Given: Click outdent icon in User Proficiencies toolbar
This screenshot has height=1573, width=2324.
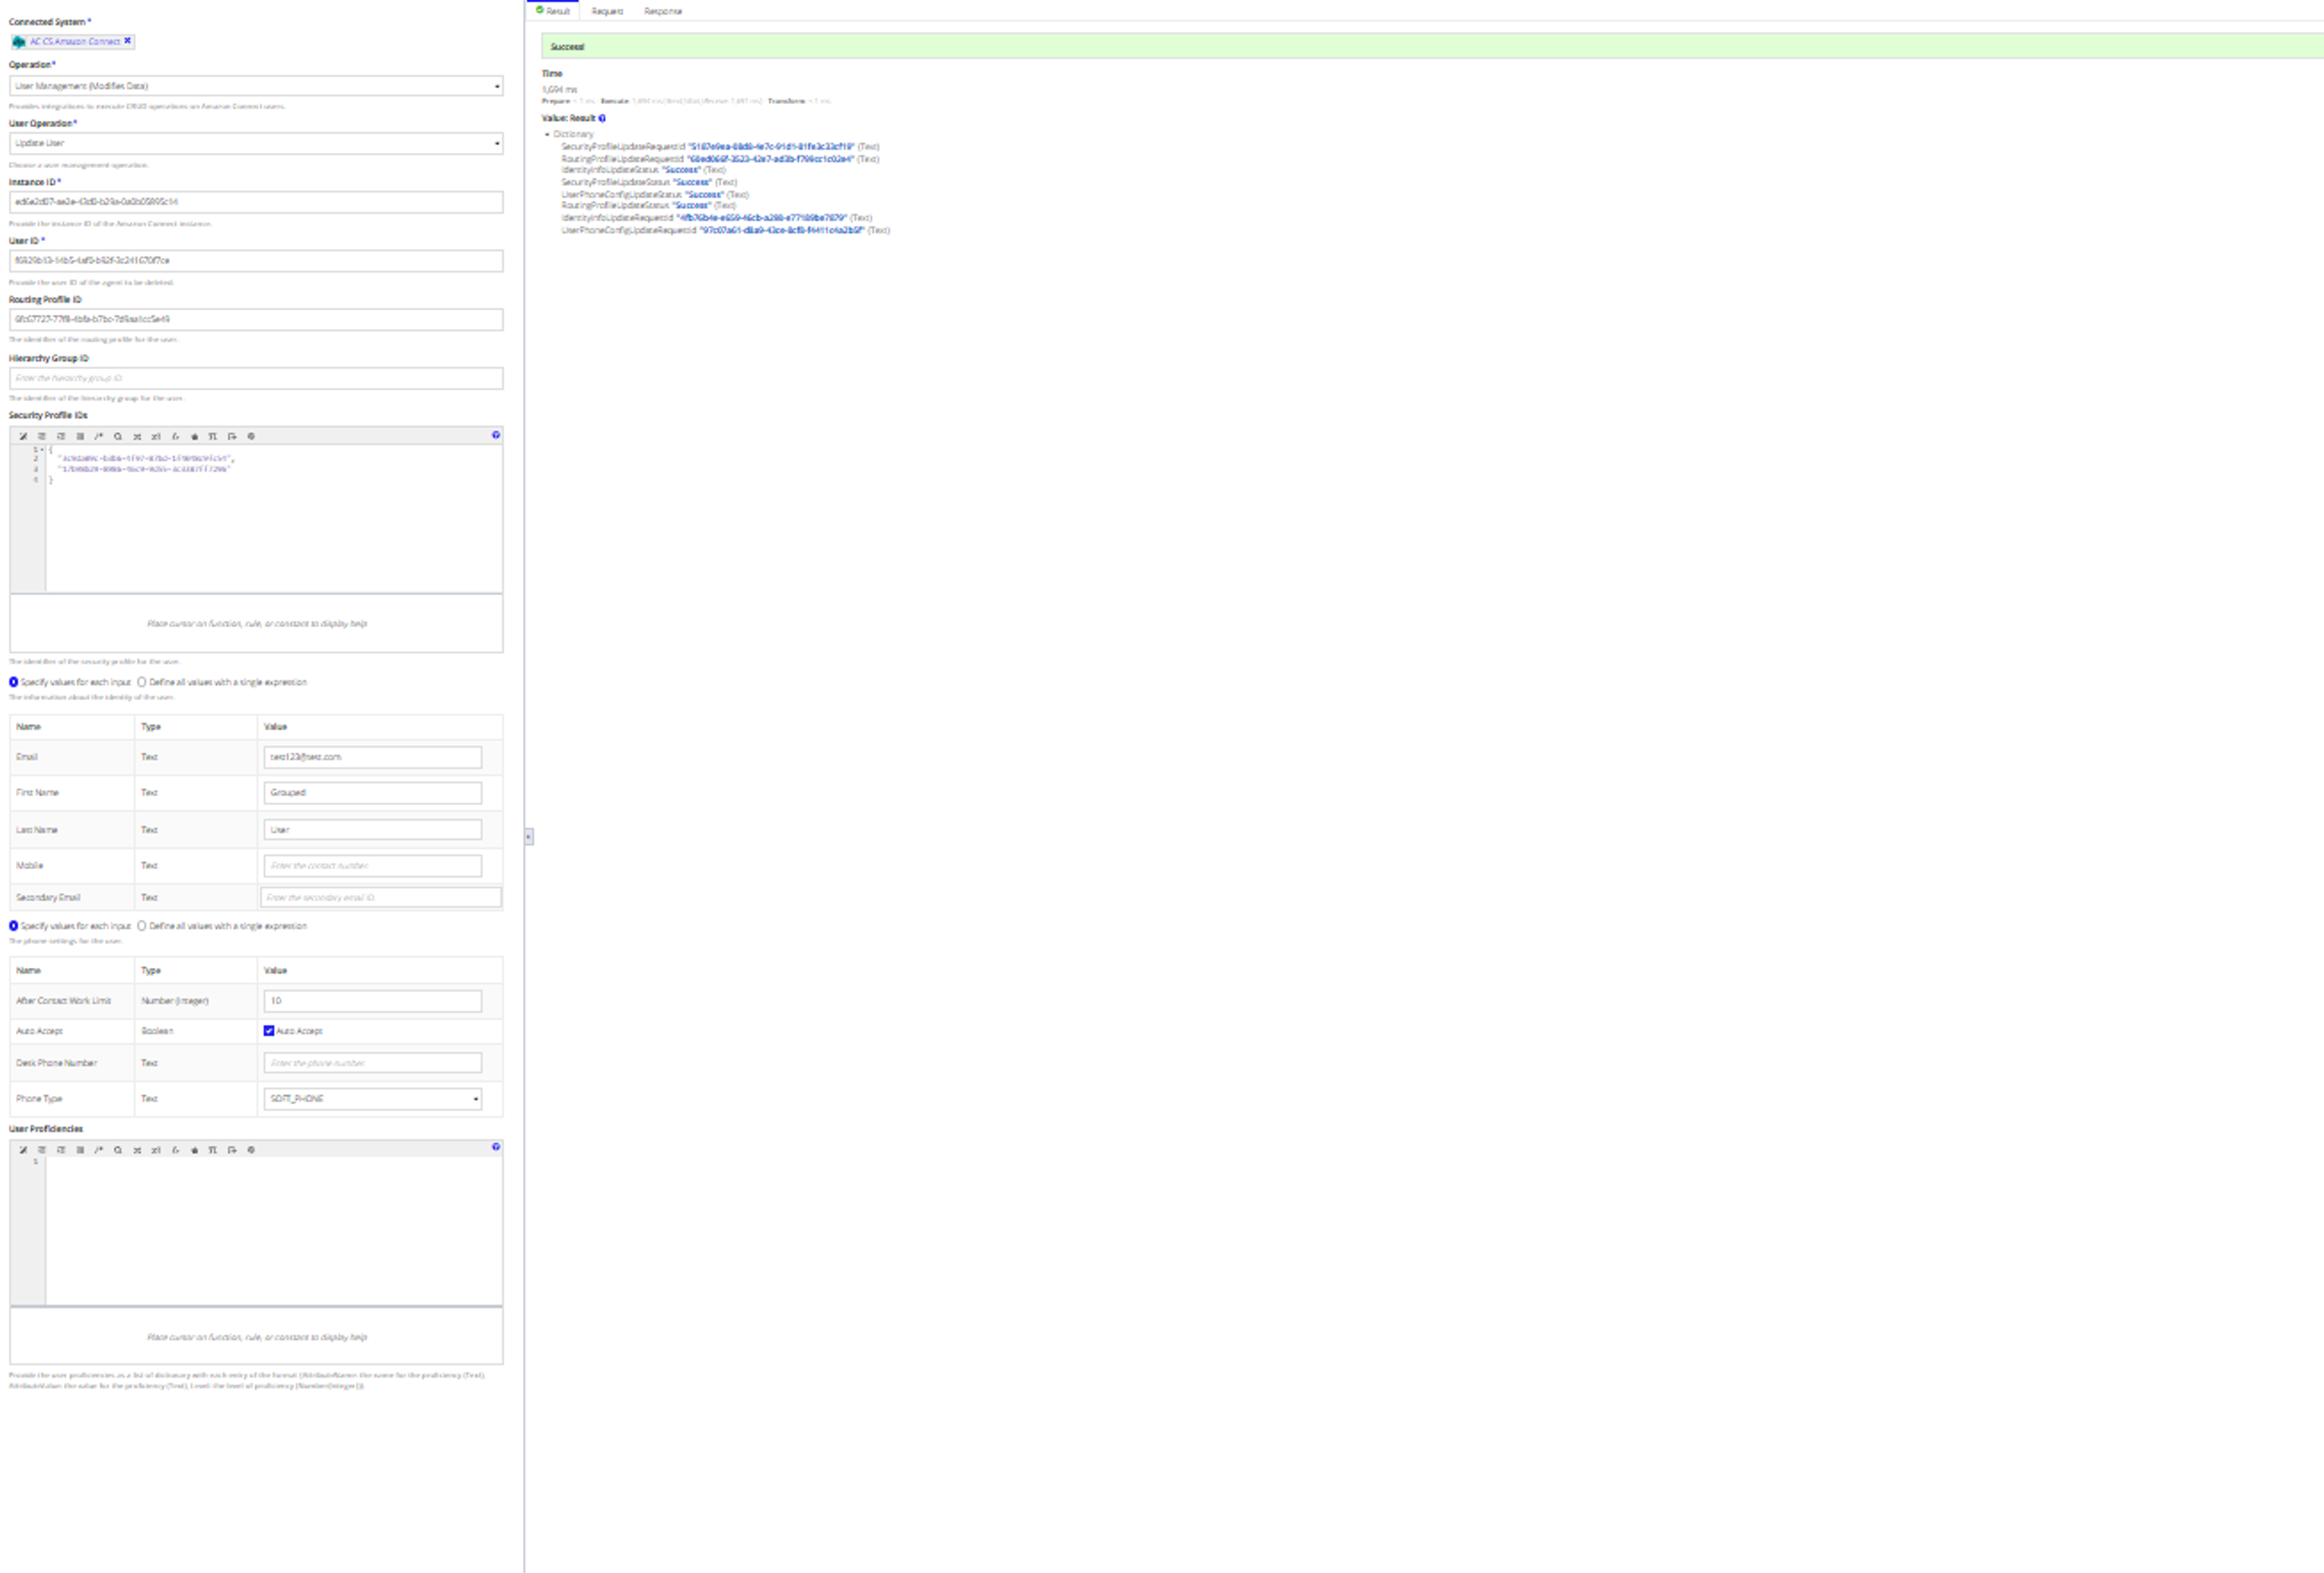Looking at the screenshot, I should [x=61, y=1150].
